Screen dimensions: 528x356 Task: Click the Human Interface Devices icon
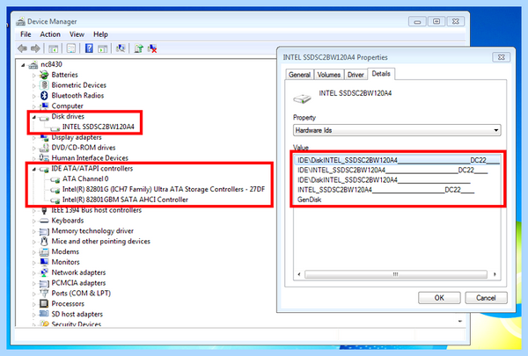pos(44,158)
